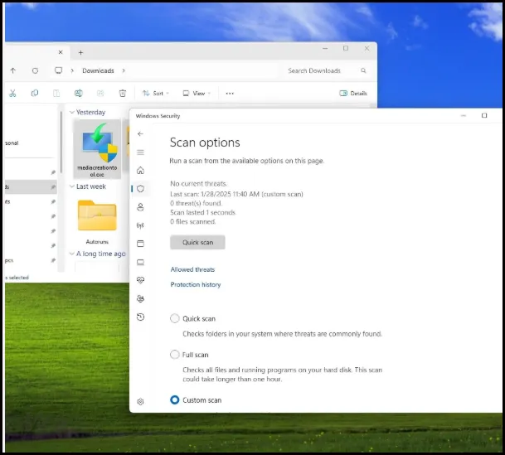The width and height of the screenshot is (505, 455).
Task: Click the This PC monitor icon in address bar
Action: (58, 70)
